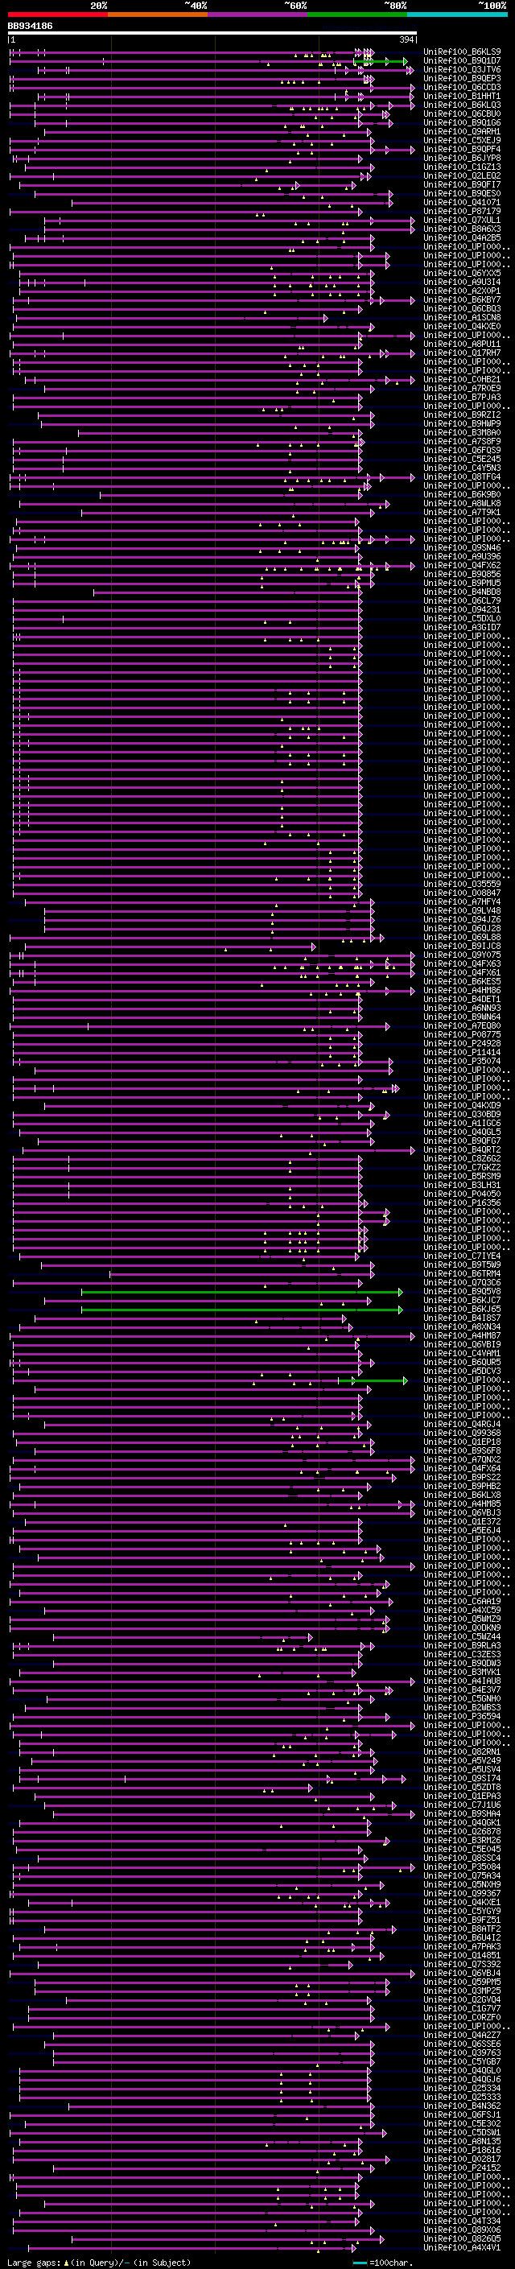
Task: Click the red 20% identity legend segment
Action: (58, 14)
